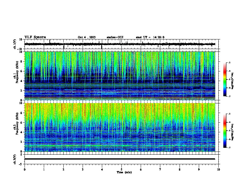Click ch.2 color scale 'log(PSD)' unit label
This screenshot has width=246, height=190.
(x=233, y=132)
